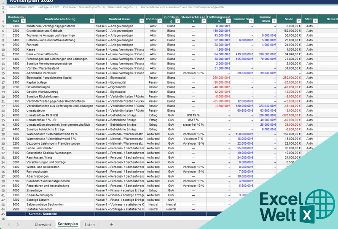Select cell 'Eigenkapital / gezeichnetes Kapital'

coord(60,78)
